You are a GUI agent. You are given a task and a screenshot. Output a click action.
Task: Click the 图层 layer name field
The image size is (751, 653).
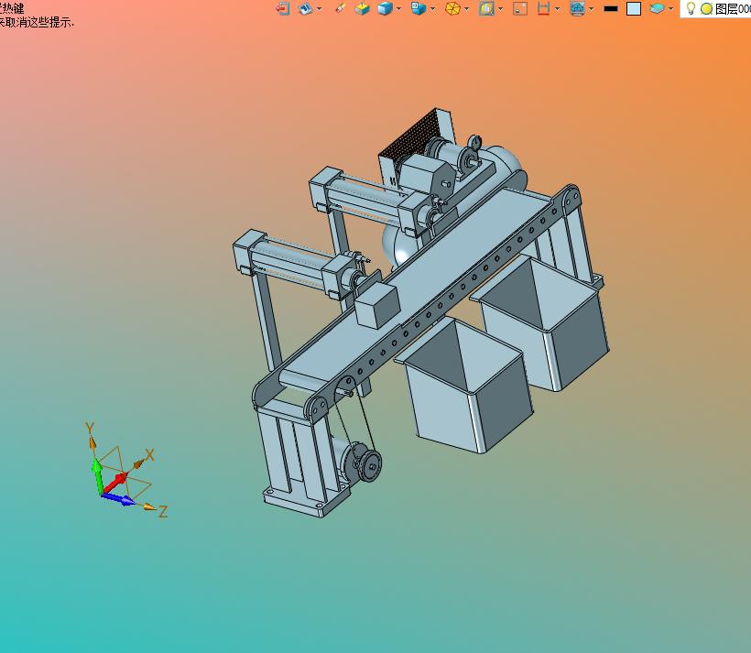pos(733,8)
